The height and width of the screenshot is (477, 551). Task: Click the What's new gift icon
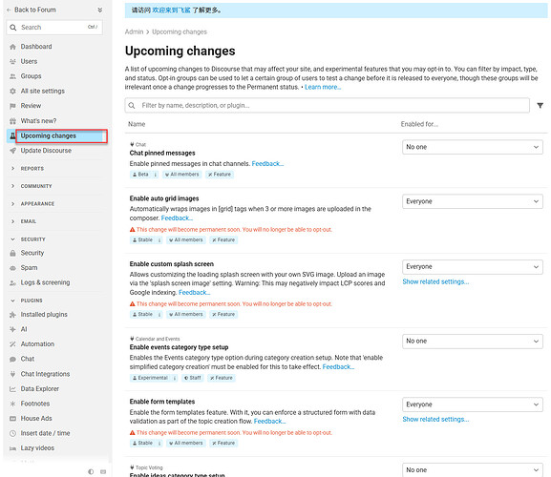[13, 121]
